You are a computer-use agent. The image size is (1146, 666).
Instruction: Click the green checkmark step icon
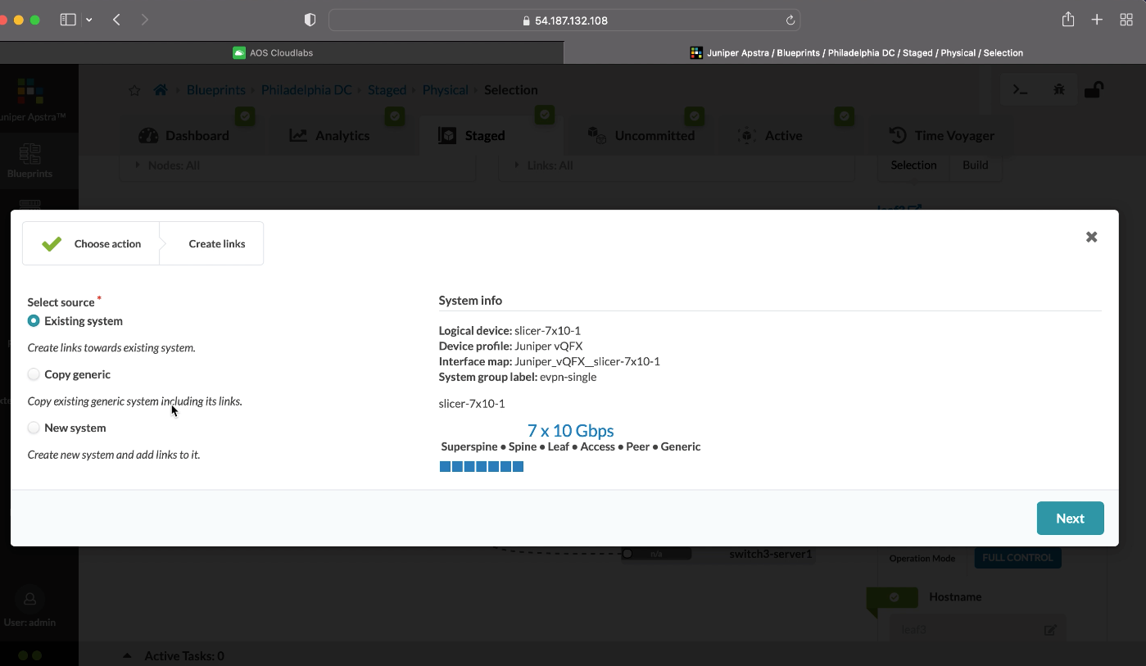click(52, 243)
